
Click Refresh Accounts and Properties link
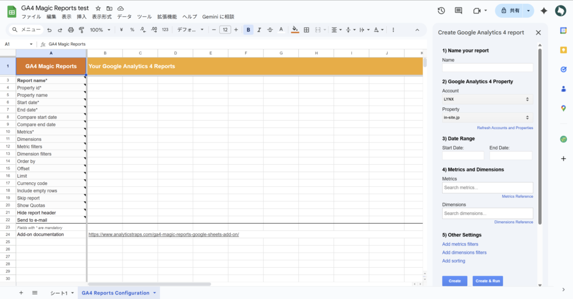pos(505,128)
